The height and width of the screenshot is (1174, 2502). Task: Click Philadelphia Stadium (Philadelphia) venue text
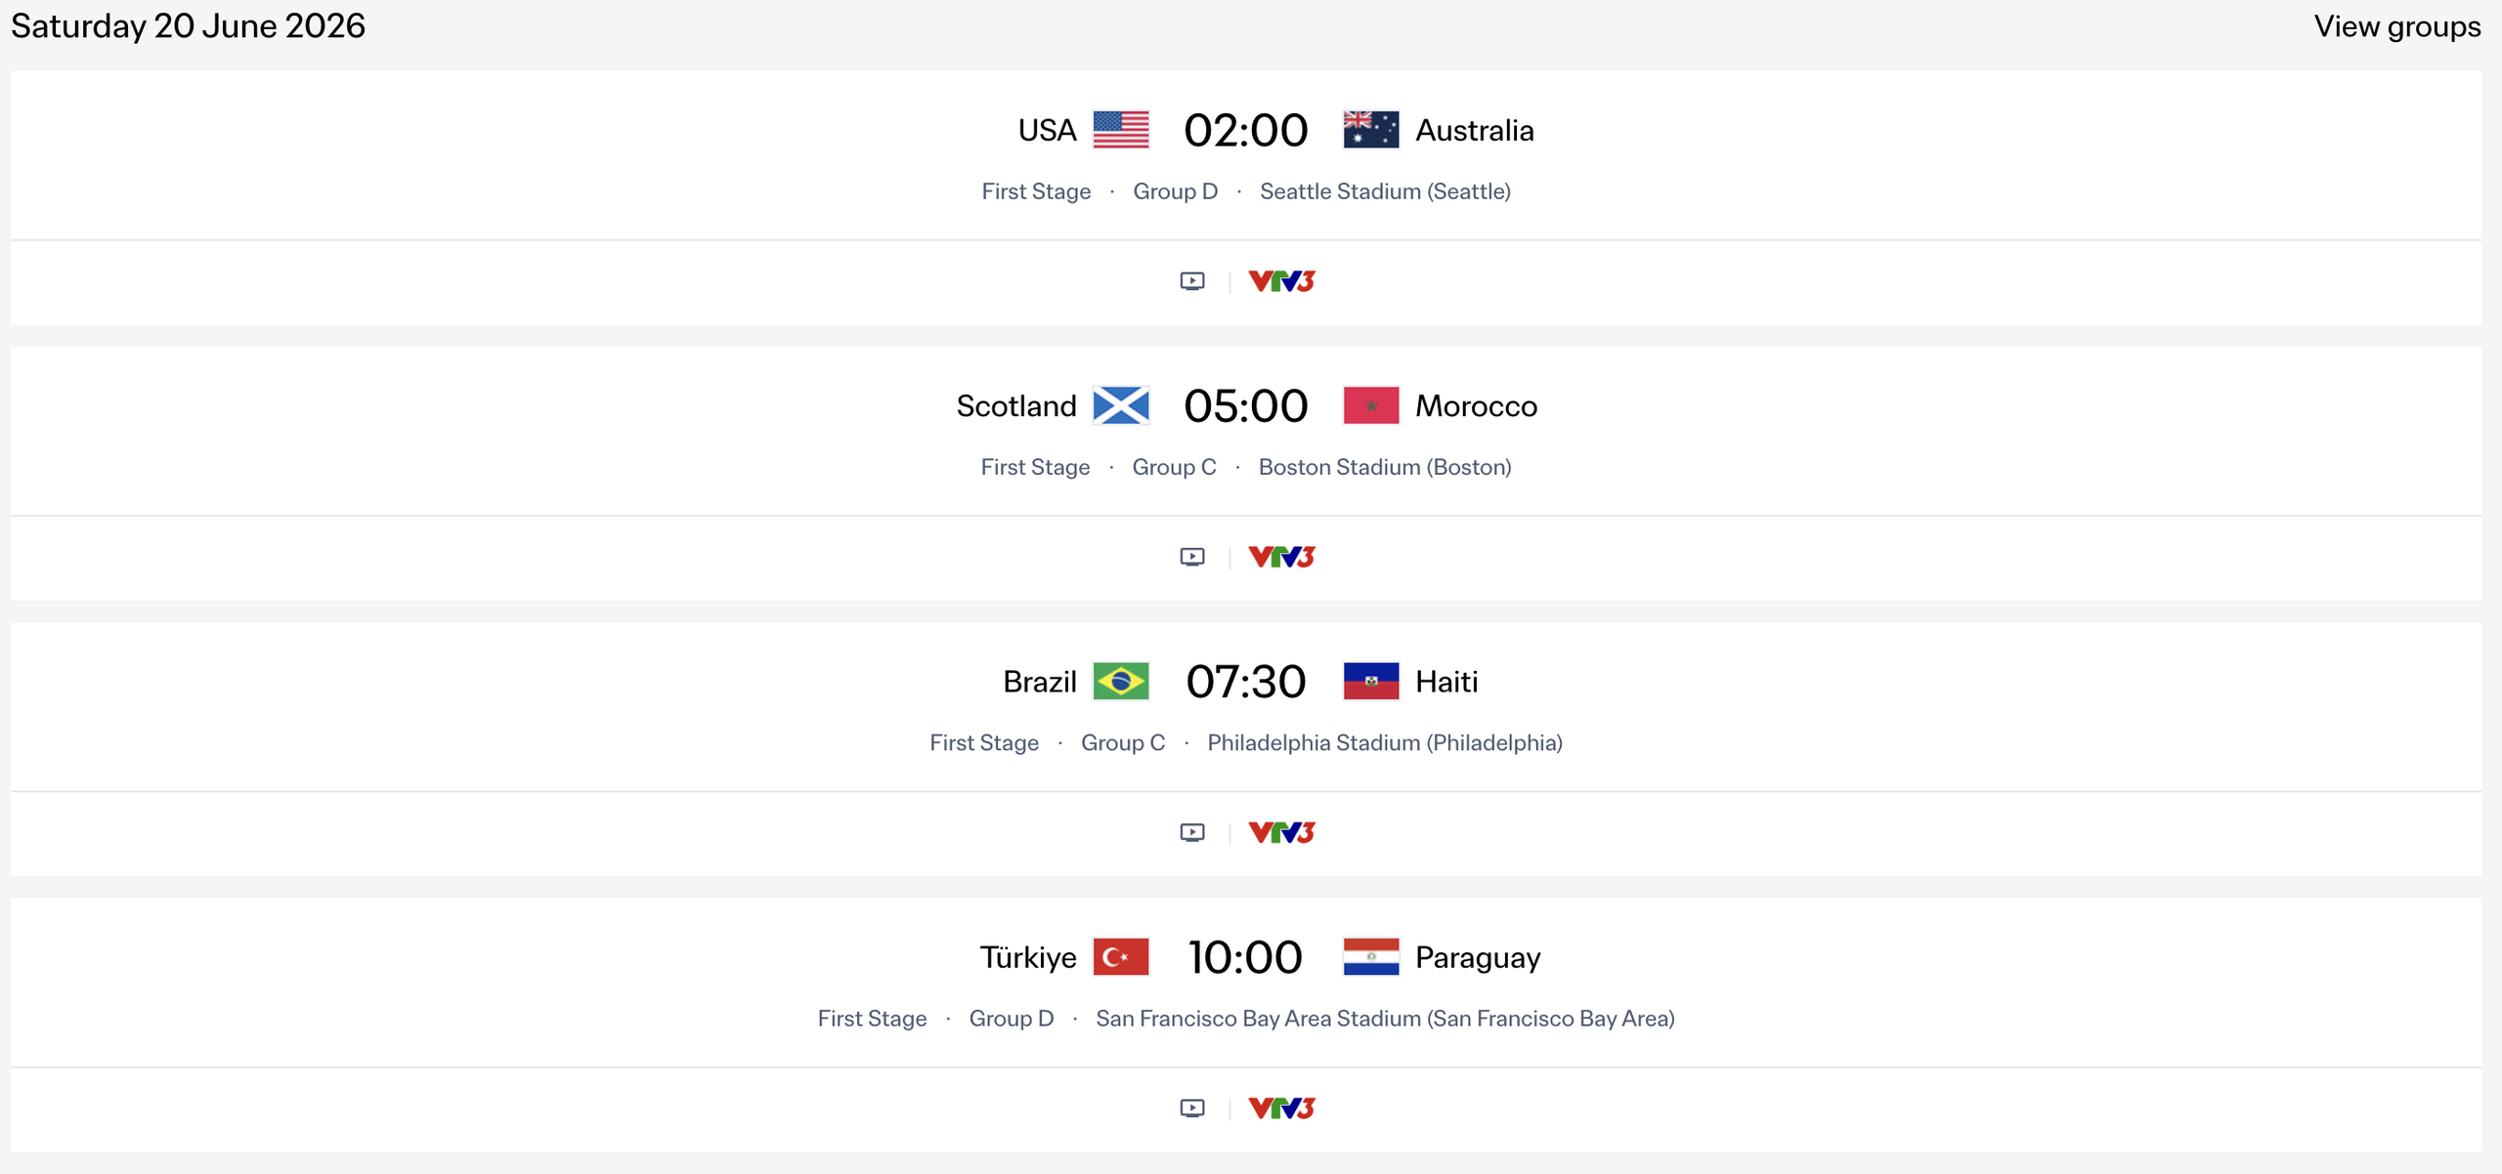1384,742
